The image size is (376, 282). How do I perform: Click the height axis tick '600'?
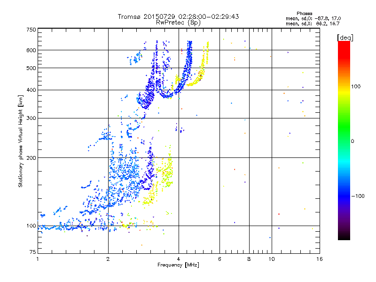(x=31, y=50)
